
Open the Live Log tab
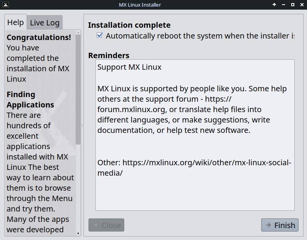point(45,23)
